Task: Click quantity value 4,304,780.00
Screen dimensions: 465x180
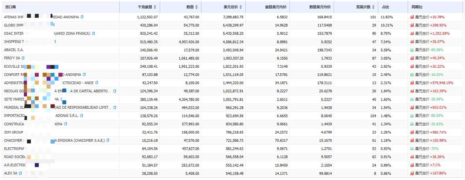Action: pyautogui.click(x=189, y=99)
